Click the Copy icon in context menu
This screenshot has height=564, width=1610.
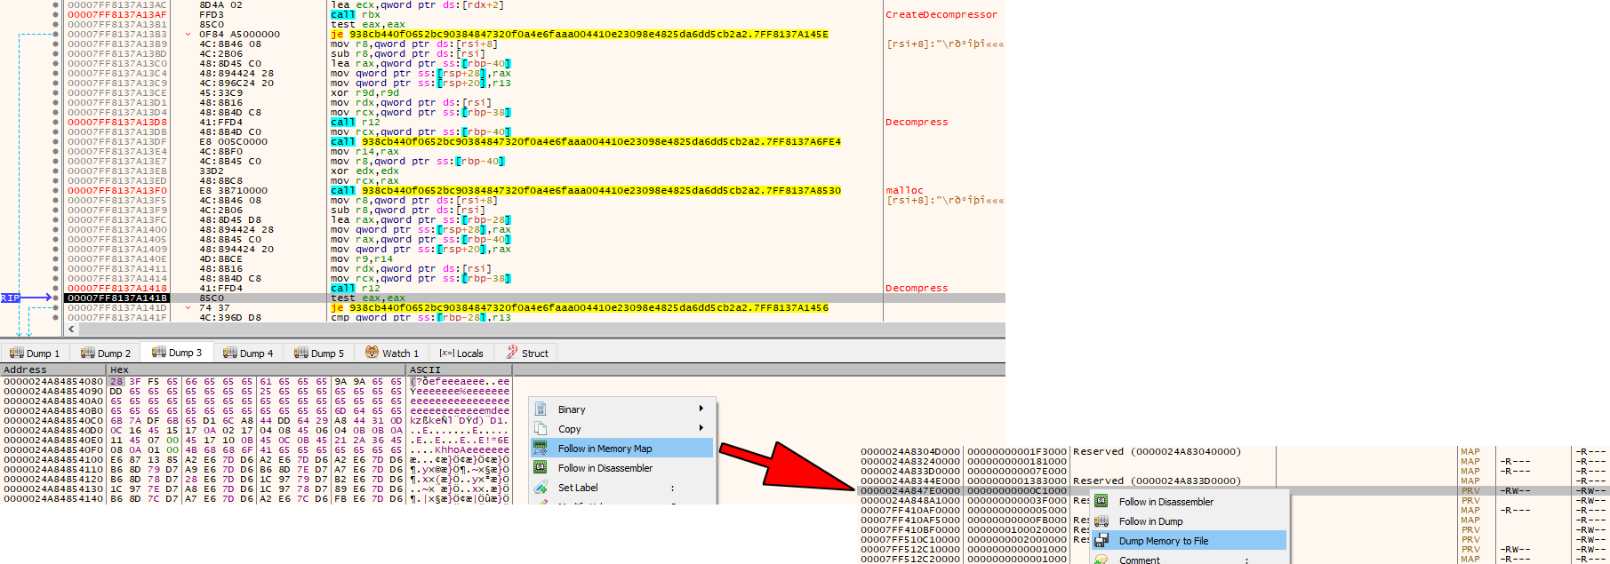541,429
